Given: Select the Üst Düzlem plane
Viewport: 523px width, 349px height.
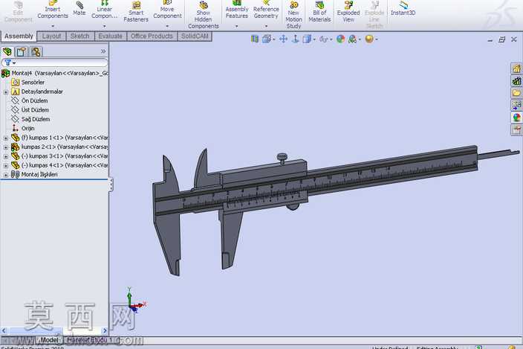Looking at the screenshot, I should coord(30,110).
